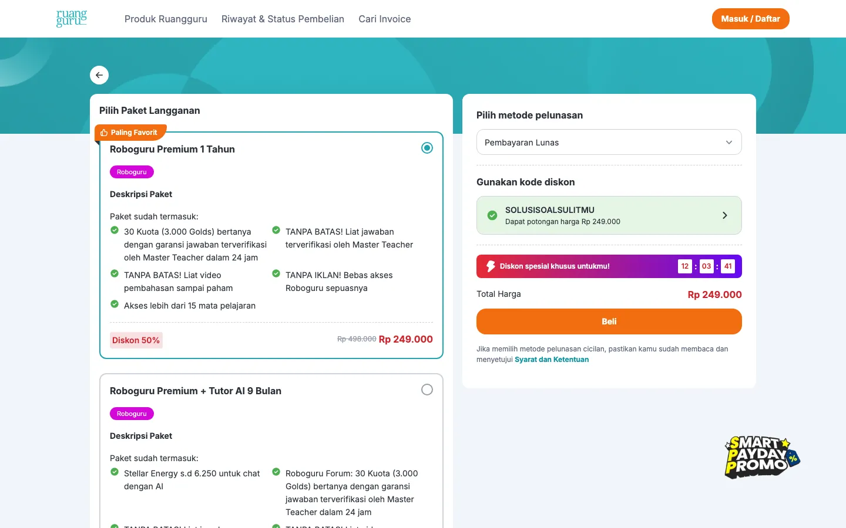
Task: Click the Masuk / Daftar button
Action: tap(751, 19)
